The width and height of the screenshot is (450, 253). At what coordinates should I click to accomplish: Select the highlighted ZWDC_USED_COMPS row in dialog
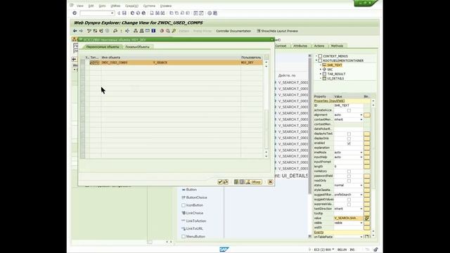[176, 63]
